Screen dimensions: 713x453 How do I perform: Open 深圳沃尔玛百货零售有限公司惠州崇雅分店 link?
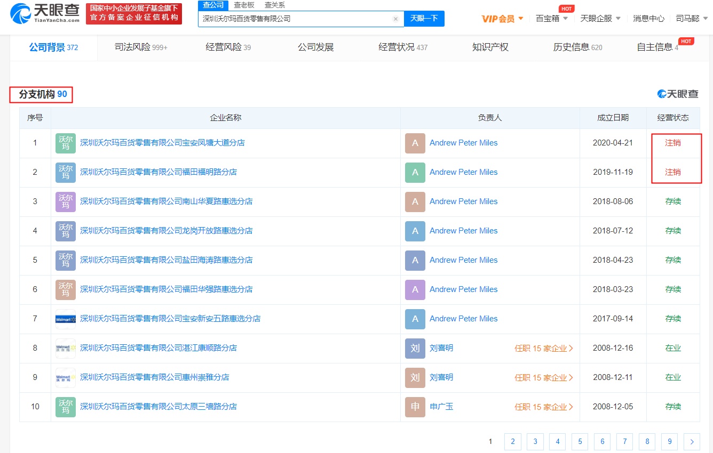point(154,377)
